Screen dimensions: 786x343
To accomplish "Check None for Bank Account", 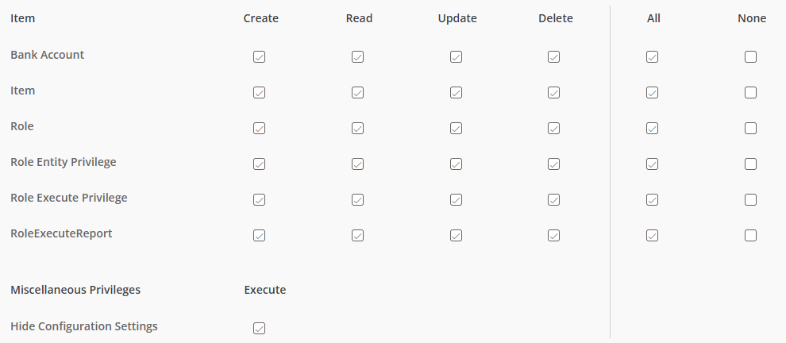I will pos(750,56).
